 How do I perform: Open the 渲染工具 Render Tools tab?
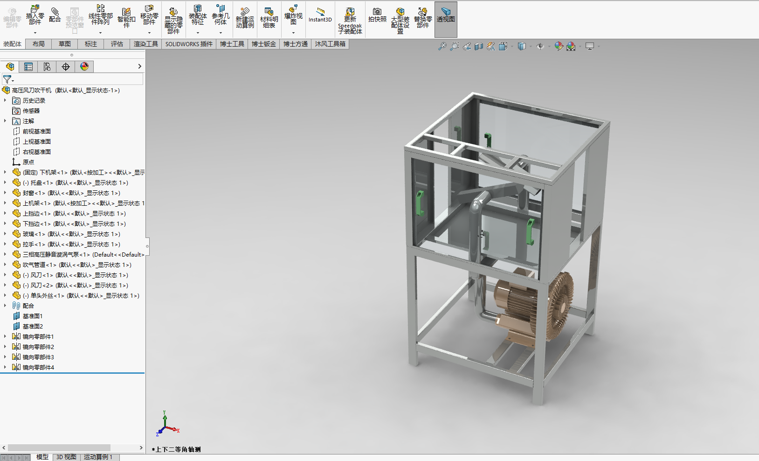(146, 44)
